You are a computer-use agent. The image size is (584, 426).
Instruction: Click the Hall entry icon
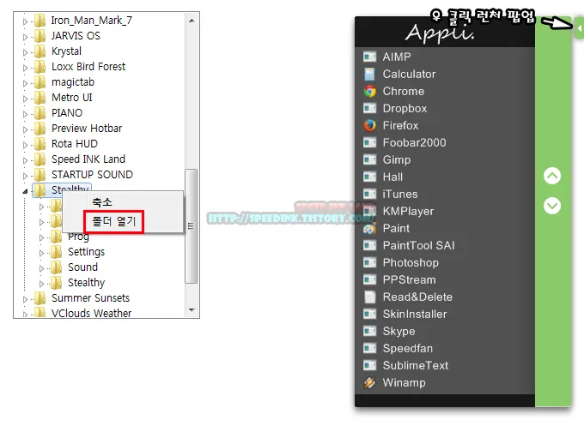tap(369, 177)
